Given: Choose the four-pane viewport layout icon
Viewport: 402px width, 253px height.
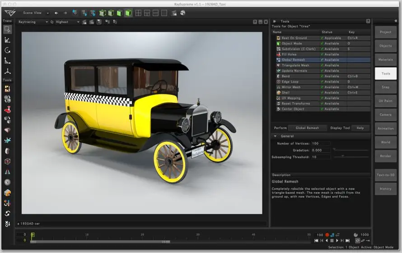Looking at the screenshot, I should 138,13.
